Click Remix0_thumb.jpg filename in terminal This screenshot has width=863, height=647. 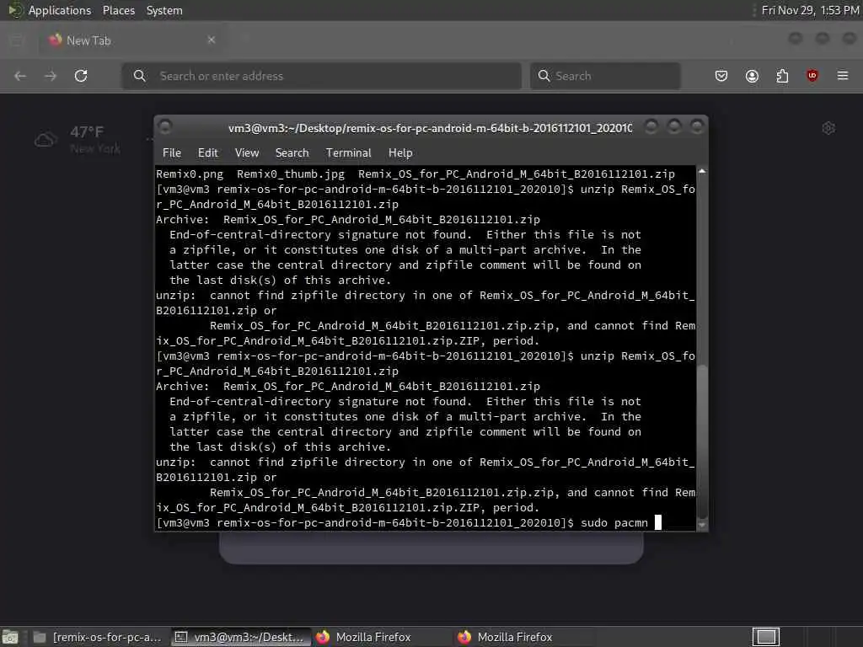point(291,174)
